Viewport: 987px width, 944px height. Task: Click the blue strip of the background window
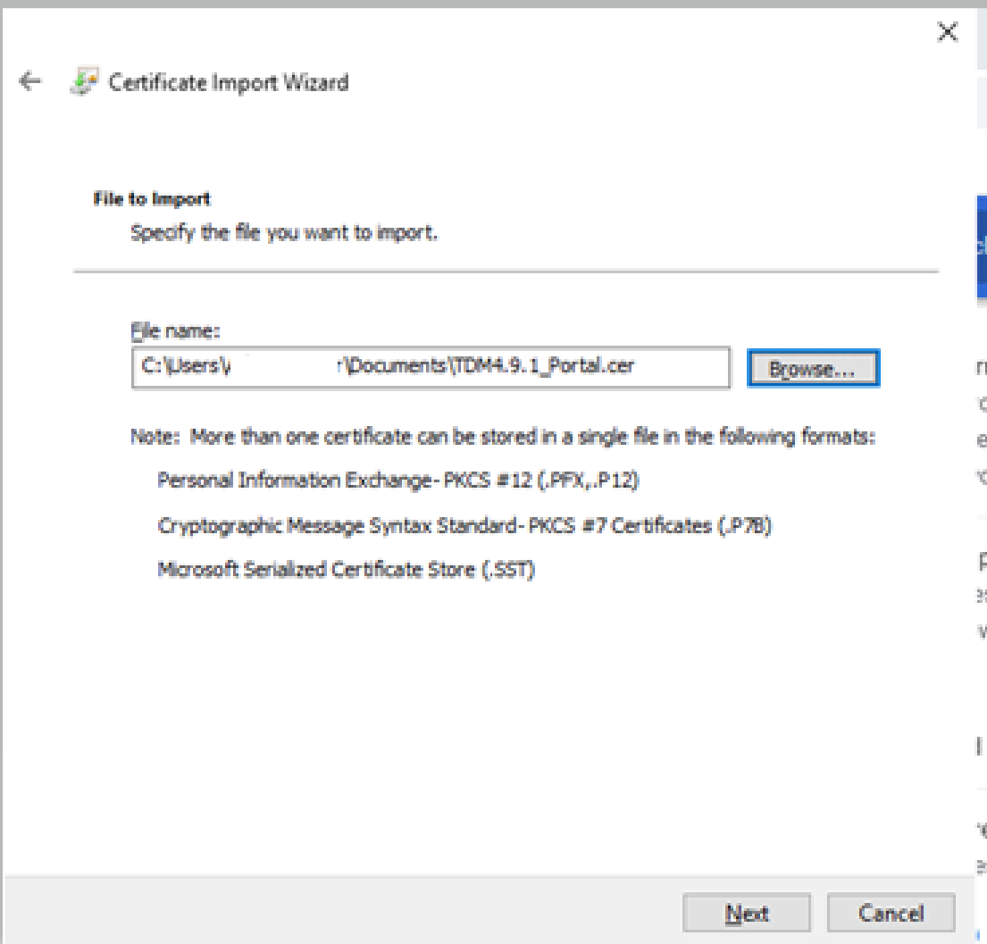point(980,246)
